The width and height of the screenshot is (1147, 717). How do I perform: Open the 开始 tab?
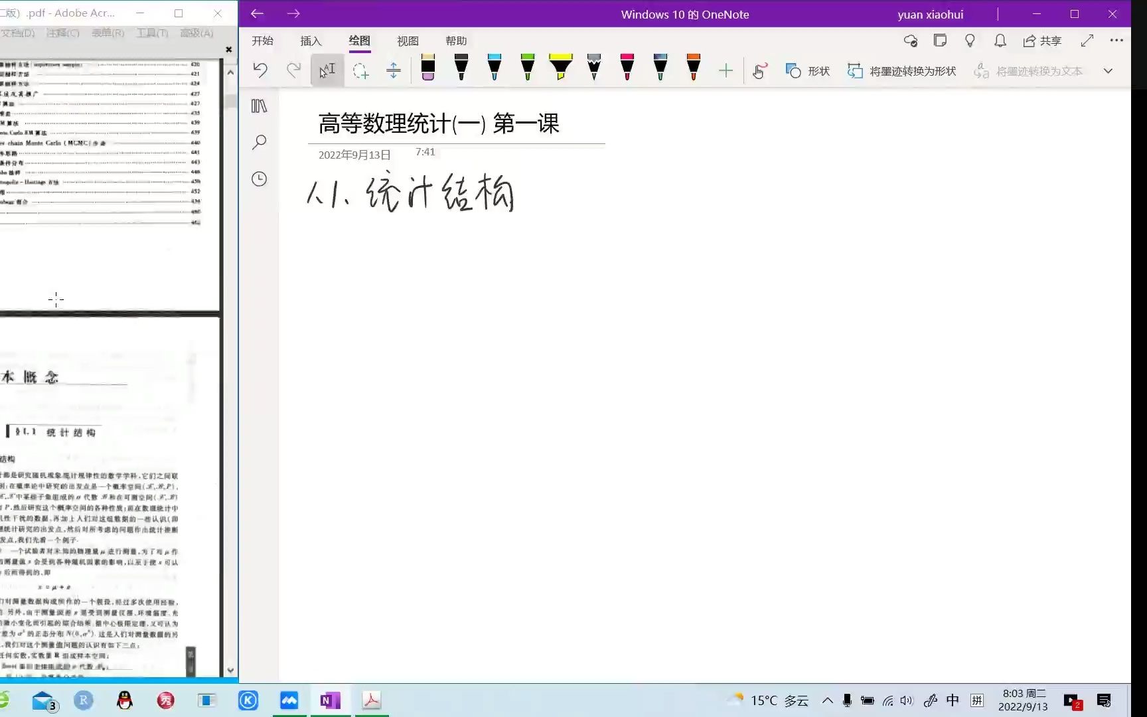(263, 41)
